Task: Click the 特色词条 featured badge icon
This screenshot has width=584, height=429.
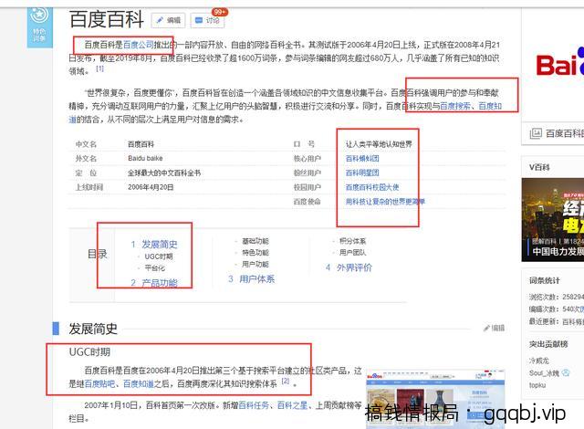Action: click(x=39, y=26)
